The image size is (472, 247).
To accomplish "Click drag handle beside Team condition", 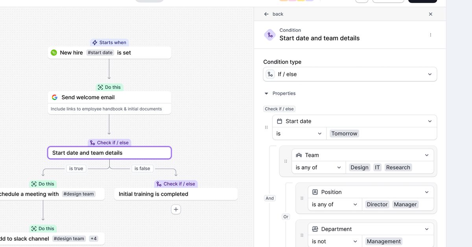I will [x=286, y=161].
